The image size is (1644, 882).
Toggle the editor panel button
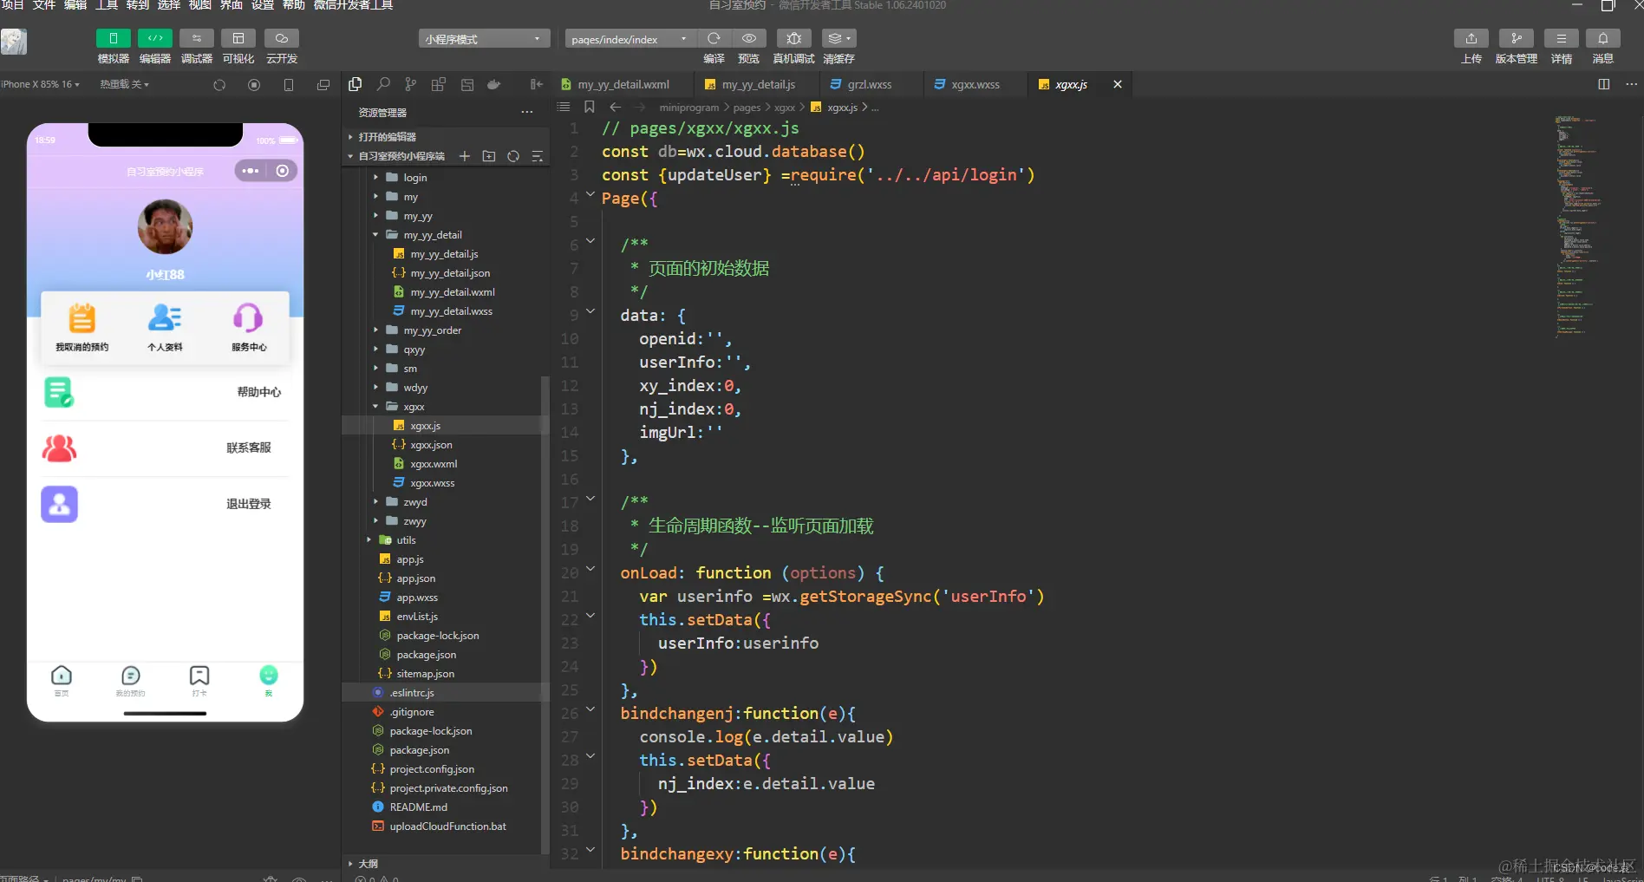(154, 38)
